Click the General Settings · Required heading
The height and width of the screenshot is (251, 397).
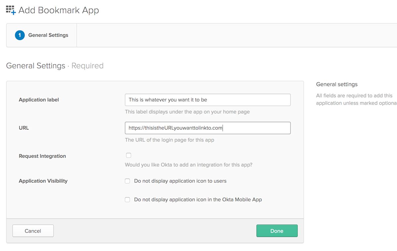[55, 66]
